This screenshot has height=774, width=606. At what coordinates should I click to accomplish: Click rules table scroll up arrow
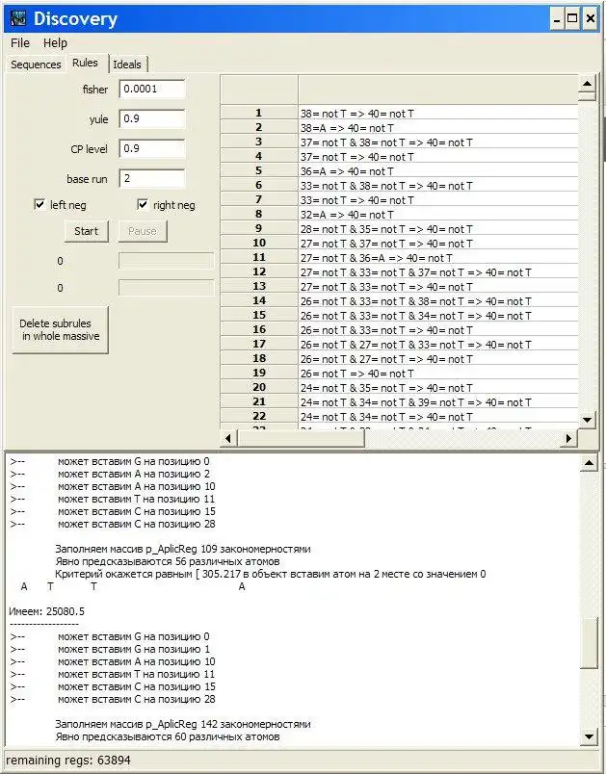click(587, 84)
